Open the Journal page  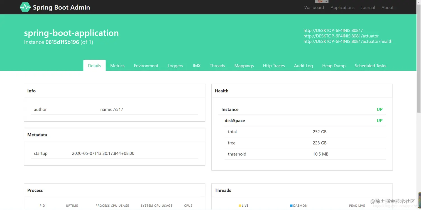coord(368,7)
